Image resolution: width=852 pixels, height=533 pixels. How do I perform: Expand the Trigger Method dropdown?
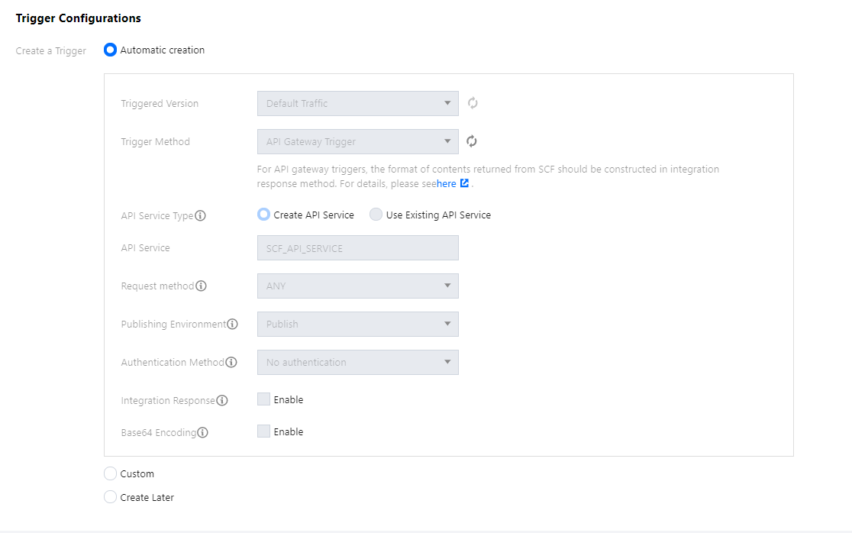point(357,142)
